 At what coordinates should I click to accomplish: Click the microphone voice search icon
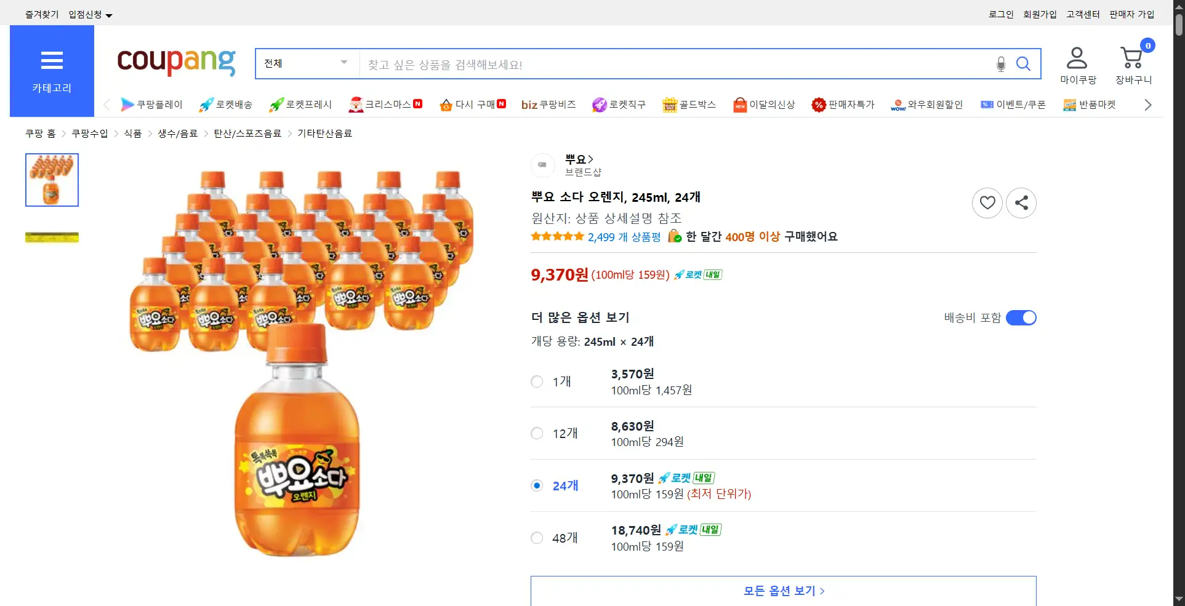(1001, 64)
